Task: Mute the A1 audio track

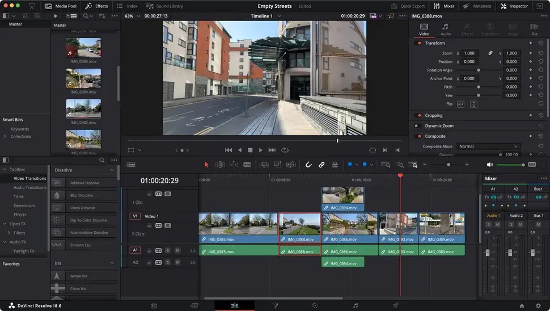Action: [177, 250]
